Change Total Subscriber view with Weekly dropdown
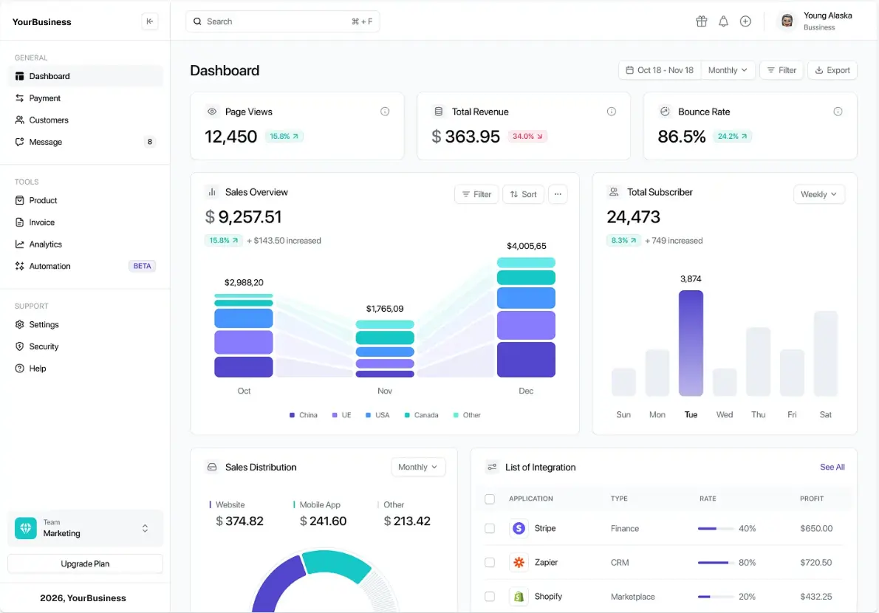The height and width of the screenshot is (613, 879). 818,194
